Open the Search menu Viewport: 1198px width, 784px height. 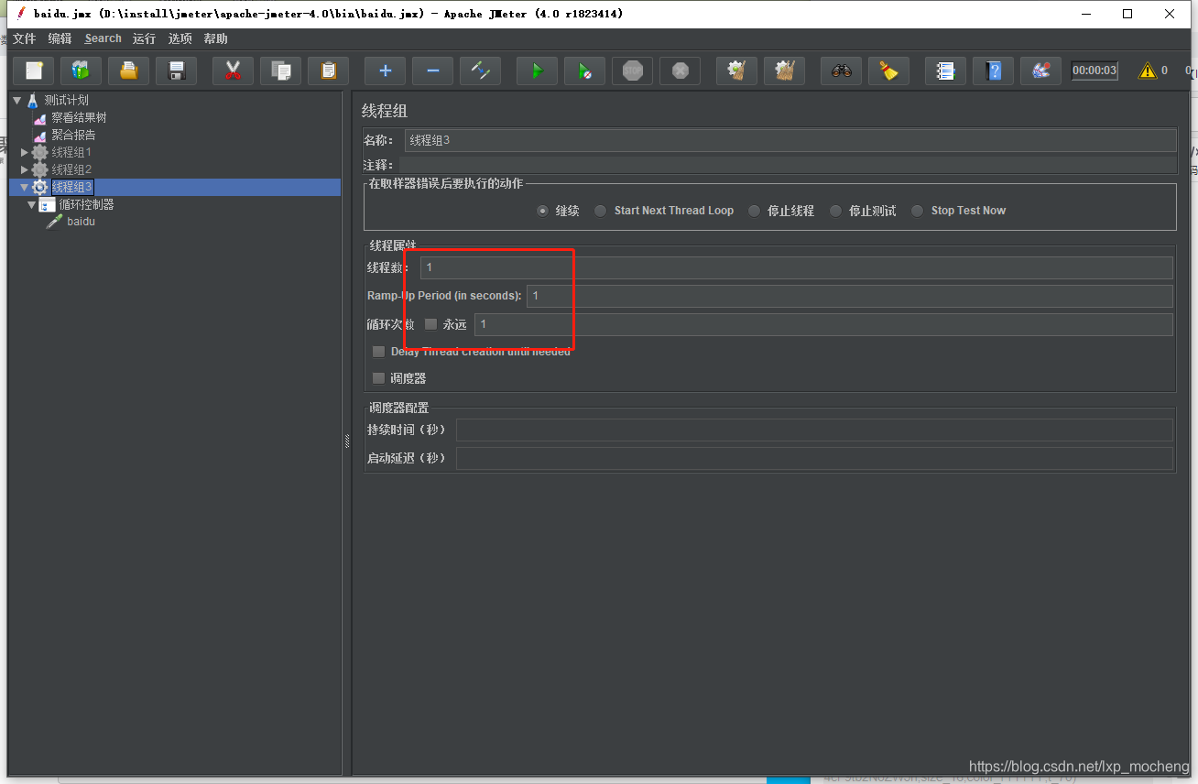(103, 38)
